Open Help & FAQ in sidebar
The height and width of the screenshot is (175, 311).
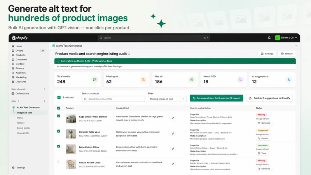pos(23,133)
